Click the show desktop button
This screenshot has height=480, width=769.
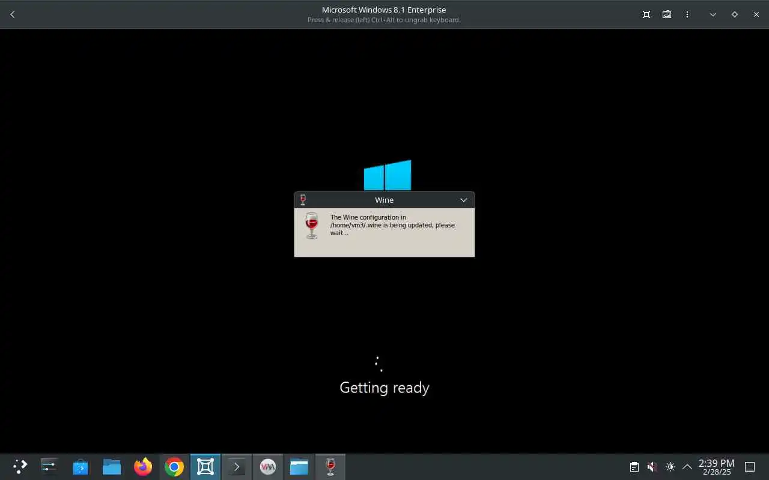tap(750, 467)
